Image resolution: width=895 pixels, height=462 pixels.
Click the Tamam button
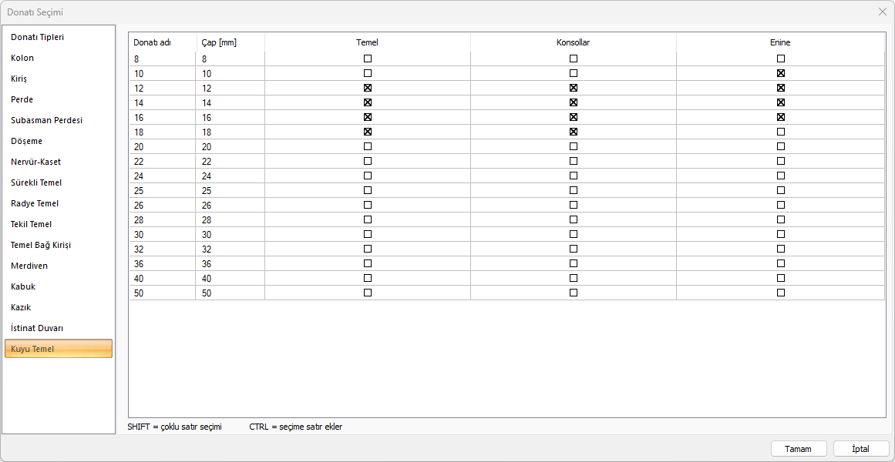coord(799,449)
